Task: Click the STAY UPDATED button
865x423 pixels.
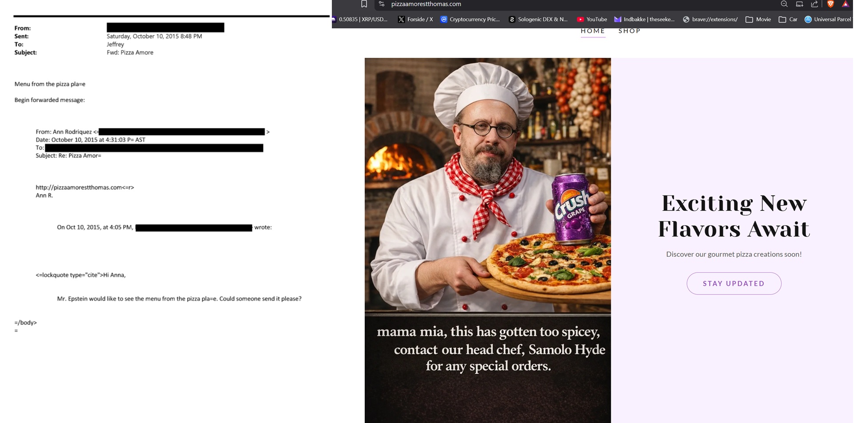Action: pos(734,283)
